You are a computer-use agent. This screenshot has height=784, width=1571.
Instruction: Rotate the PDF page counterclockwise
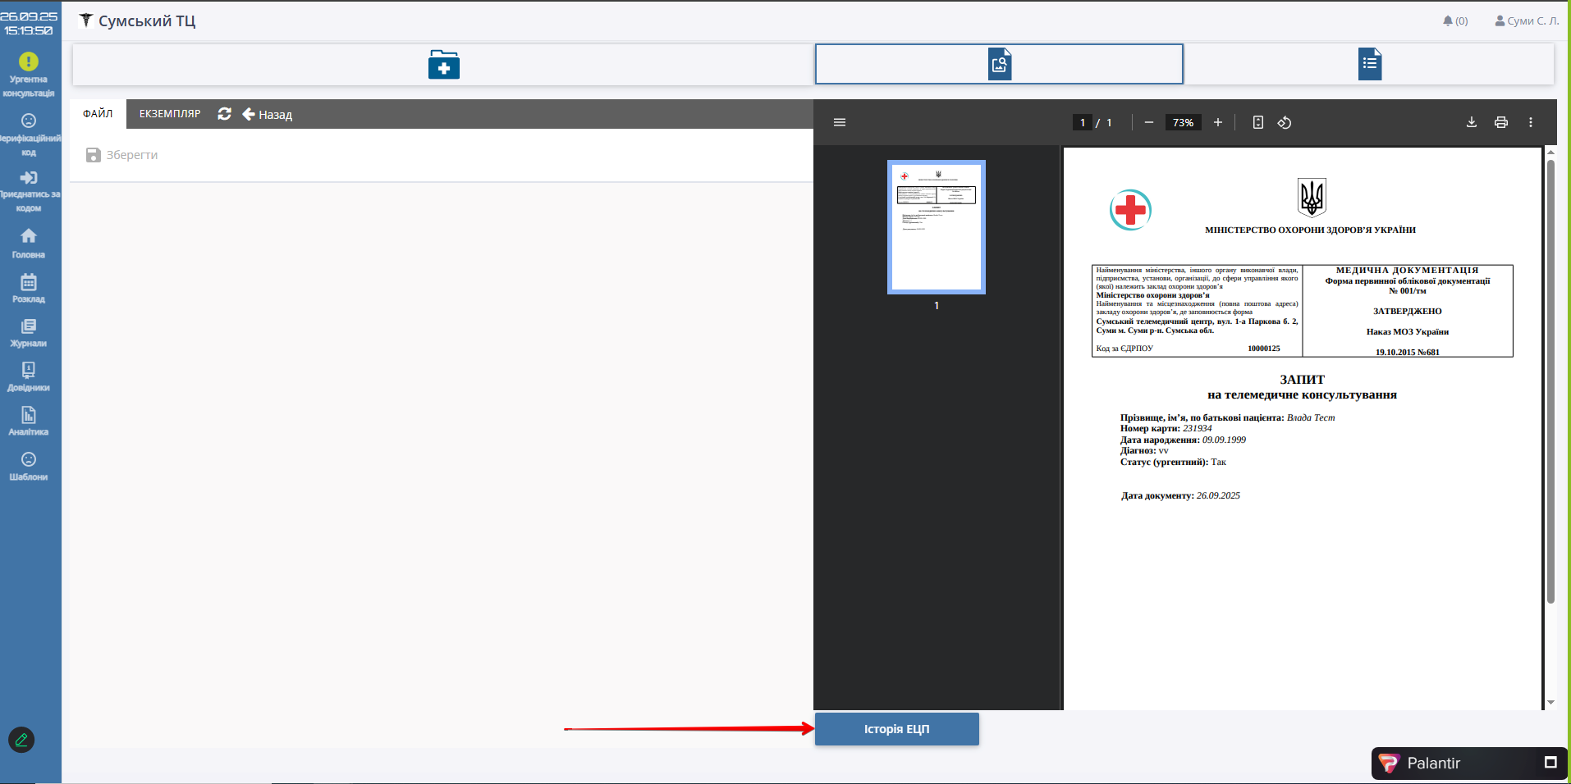1285,122
